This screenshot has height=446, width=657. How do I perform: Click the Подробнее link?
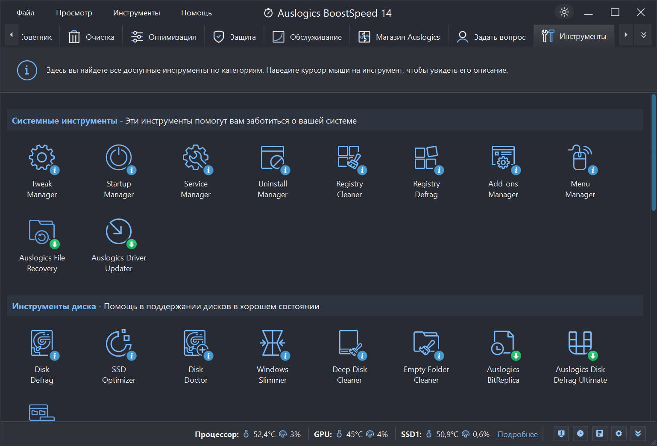[518, 434]
